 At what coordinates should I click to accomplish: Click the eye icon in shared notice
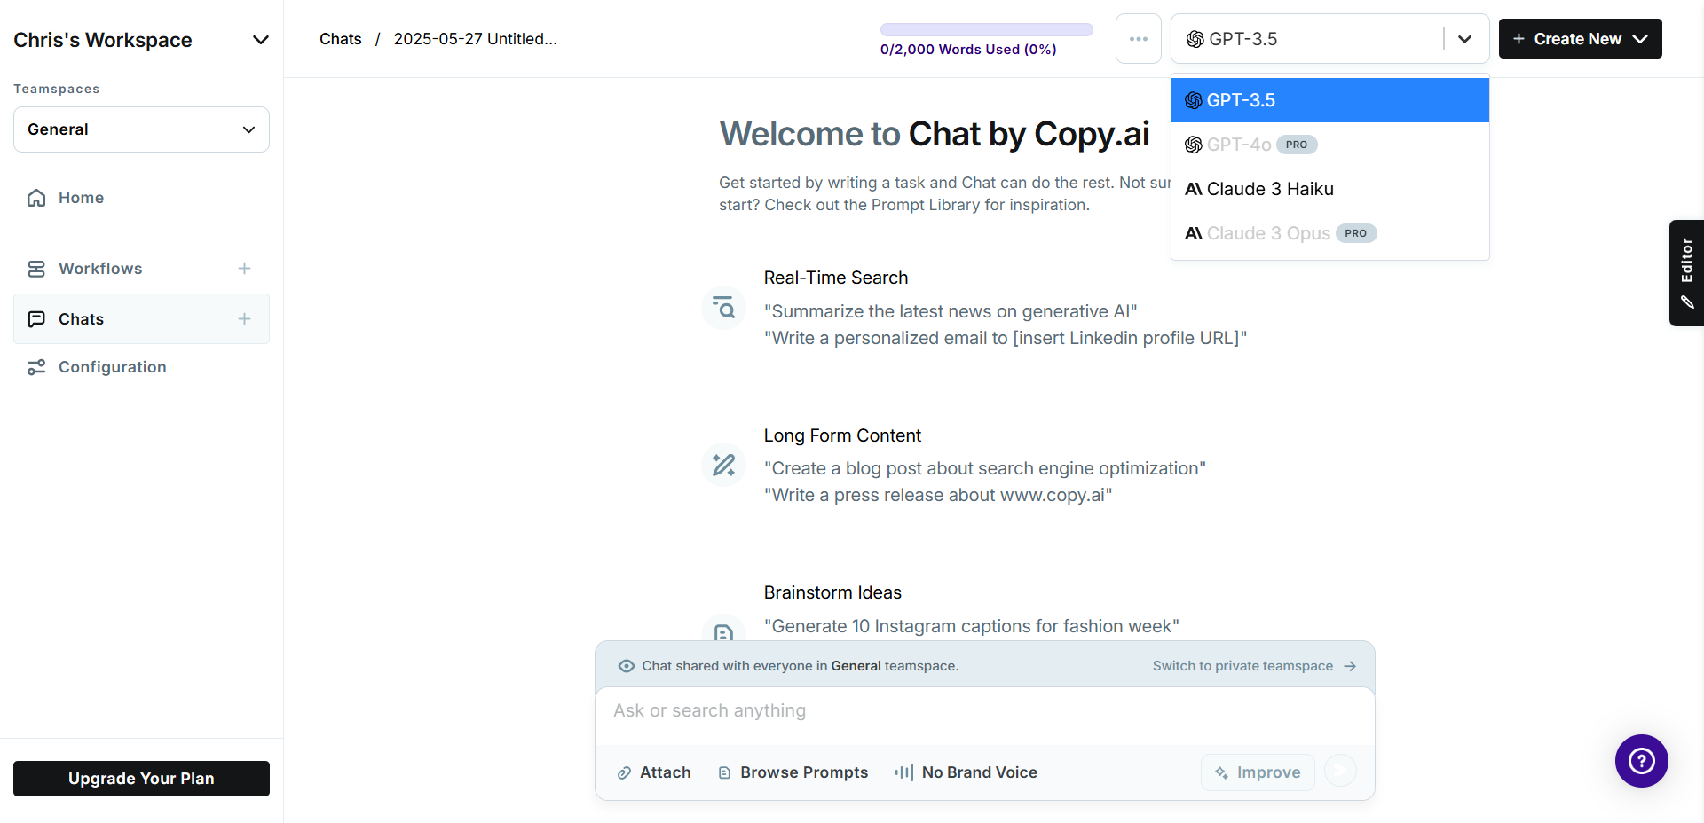627,666
